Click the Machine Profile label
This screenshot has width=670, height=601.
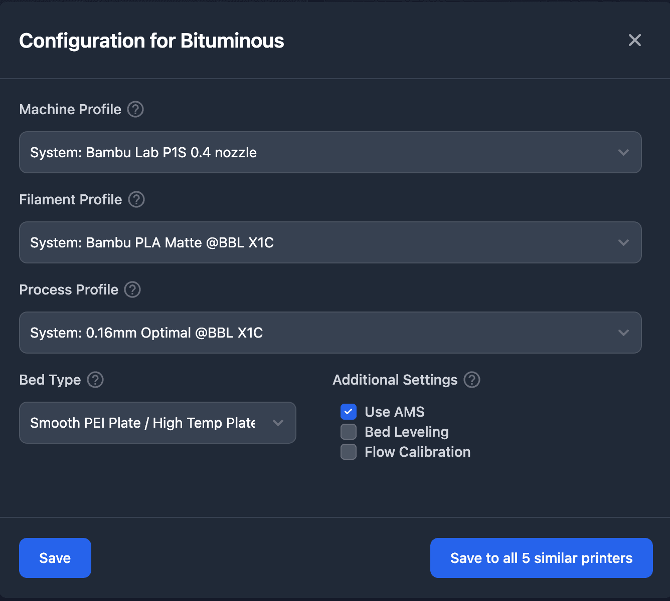coord(70,109)
